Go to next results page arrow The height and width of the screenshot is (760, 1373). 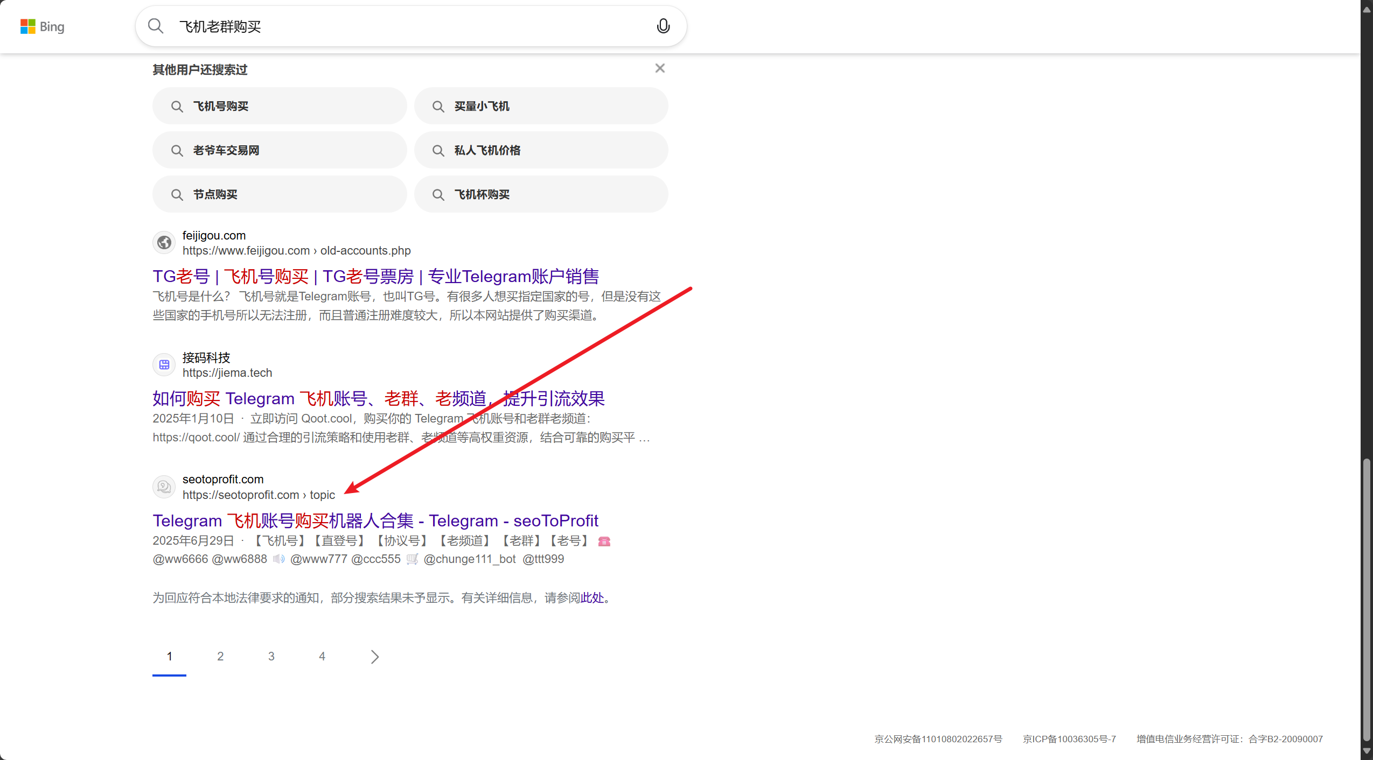point(375,657)
